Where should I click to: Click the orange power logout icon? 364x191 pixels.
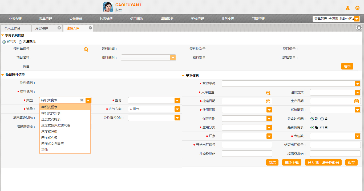pyautogui.click(x=357, y=8)
